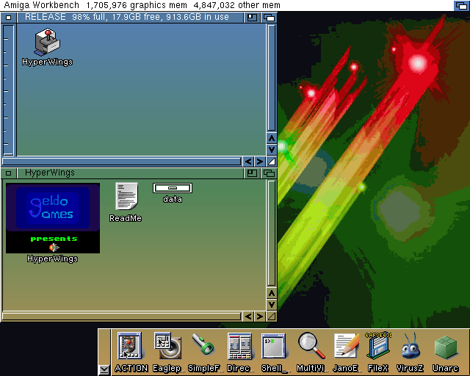Launch VirusZ bug icon in dock
Image resolution: width=470 pixels, height=376 pixels.
[x=410, y=352]
